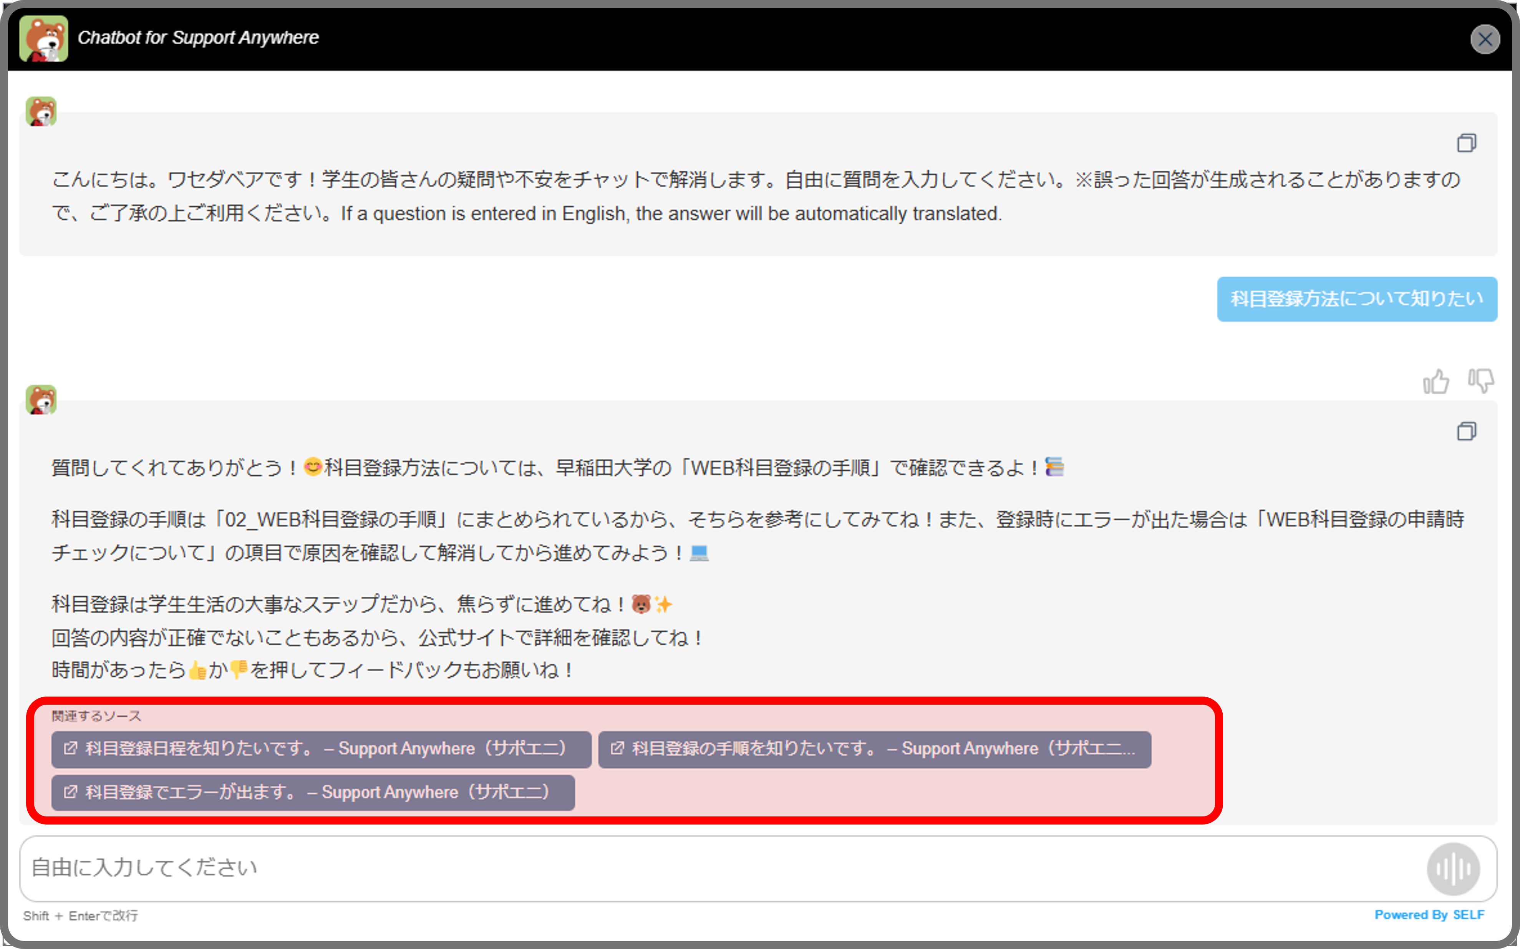The height and width of the screenshot is (949, 1520).
Task: Close the chatbot window
Action: pyautogui.click(x=1485, y=40)
